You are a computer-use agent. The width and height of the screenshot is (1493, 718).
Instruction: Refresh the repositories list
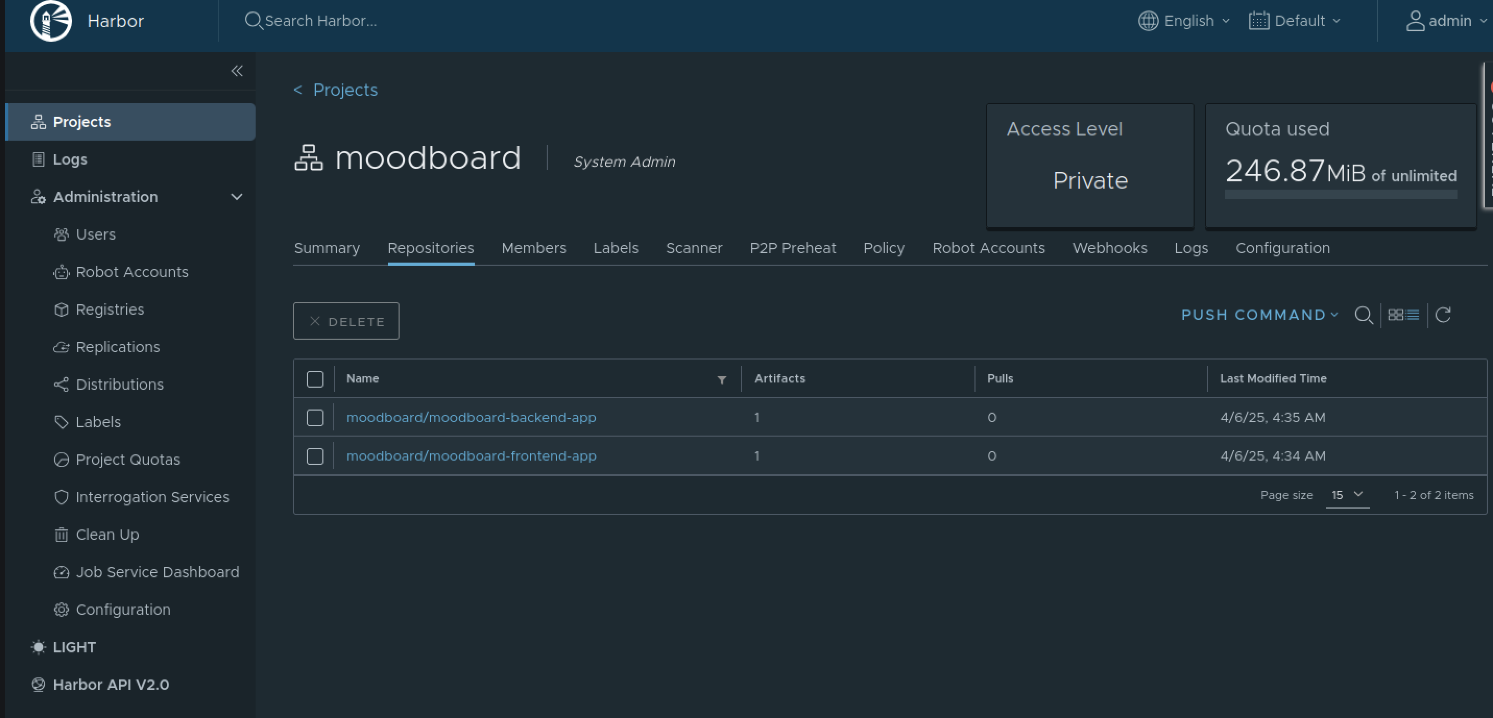(1442, 315)
